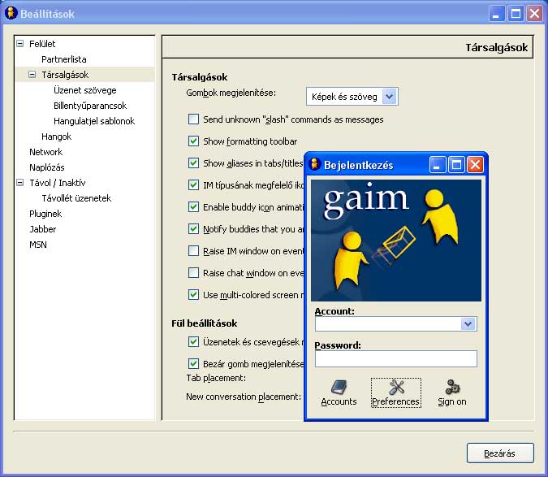Close the Beállítások window
Image resolution: width=548 pixels, height=477 pixels.
[x=534, y=14]
